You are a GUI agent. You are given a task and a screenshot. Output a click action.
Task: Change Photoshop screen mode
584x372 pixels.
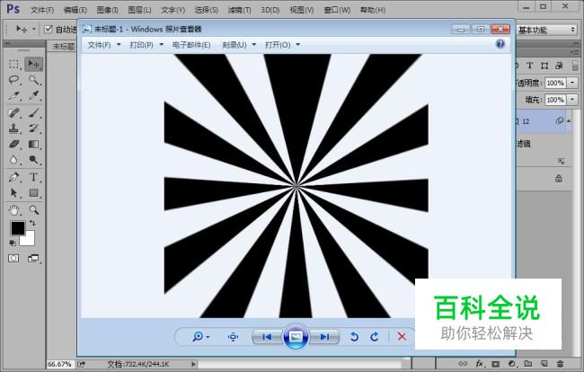pos(33,258)
